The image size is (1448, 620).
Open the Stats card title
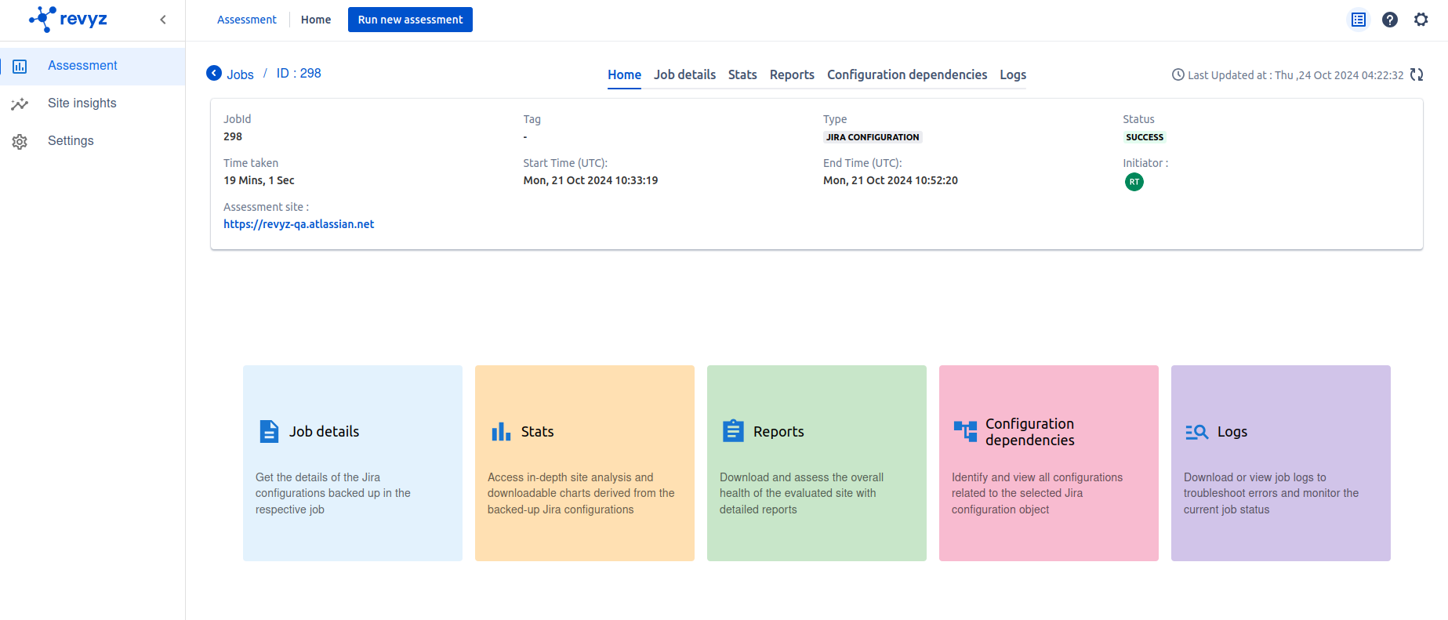(x=537, y=432)
